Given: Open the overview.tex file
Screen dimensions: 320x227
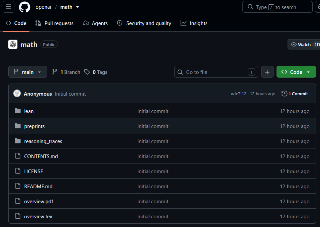Looking at the screenshot, I should point(38,216).
